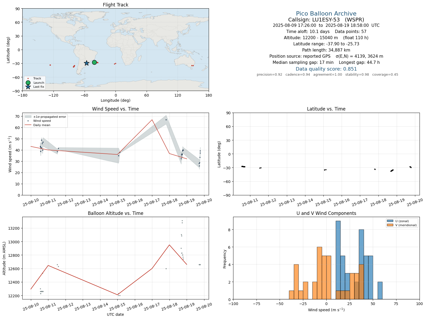Click the "U and V Wind Components" title
This screenshot has width=426, height=319.
326,213
